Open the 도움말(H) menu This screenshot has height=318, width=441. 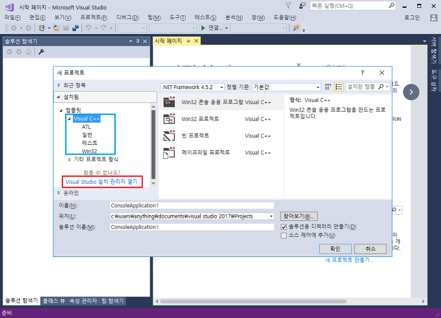[284, 18]
